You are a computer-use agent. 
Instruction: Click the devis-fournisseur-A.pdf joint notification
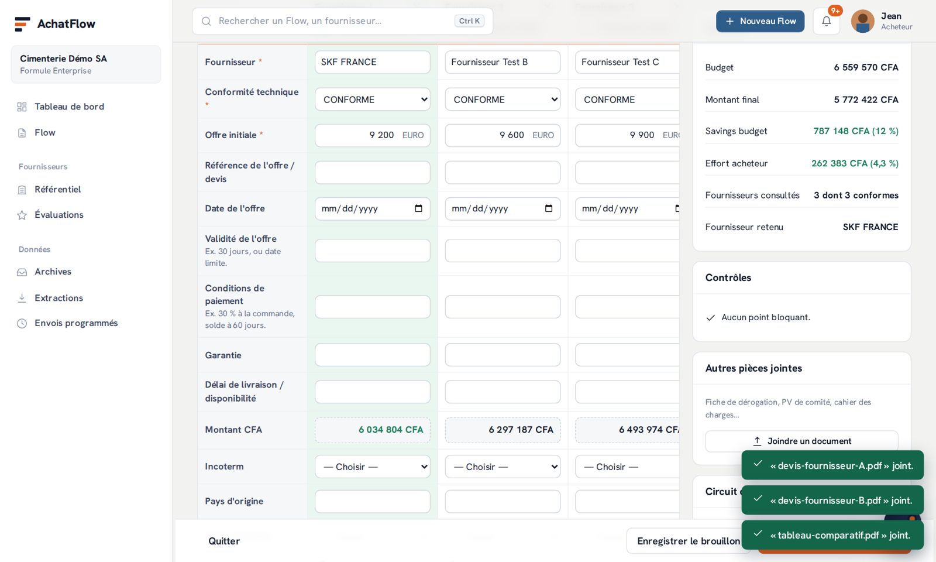coord(832,465)
